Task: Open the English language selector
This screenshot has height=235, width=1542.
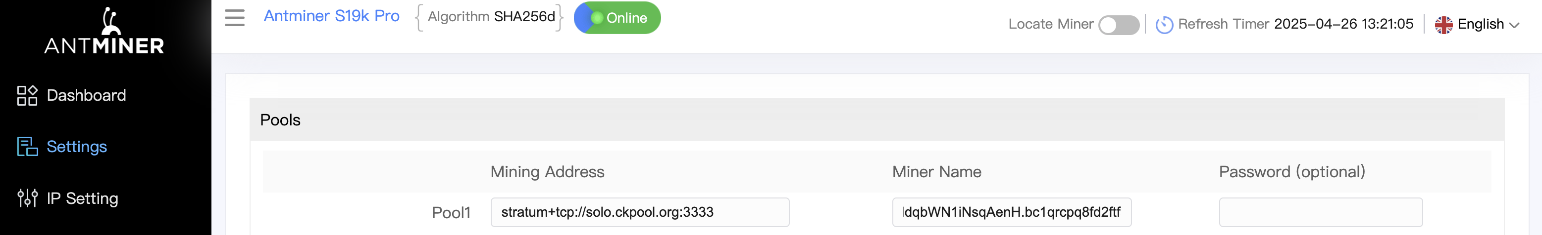Action: coord(1477,25)
